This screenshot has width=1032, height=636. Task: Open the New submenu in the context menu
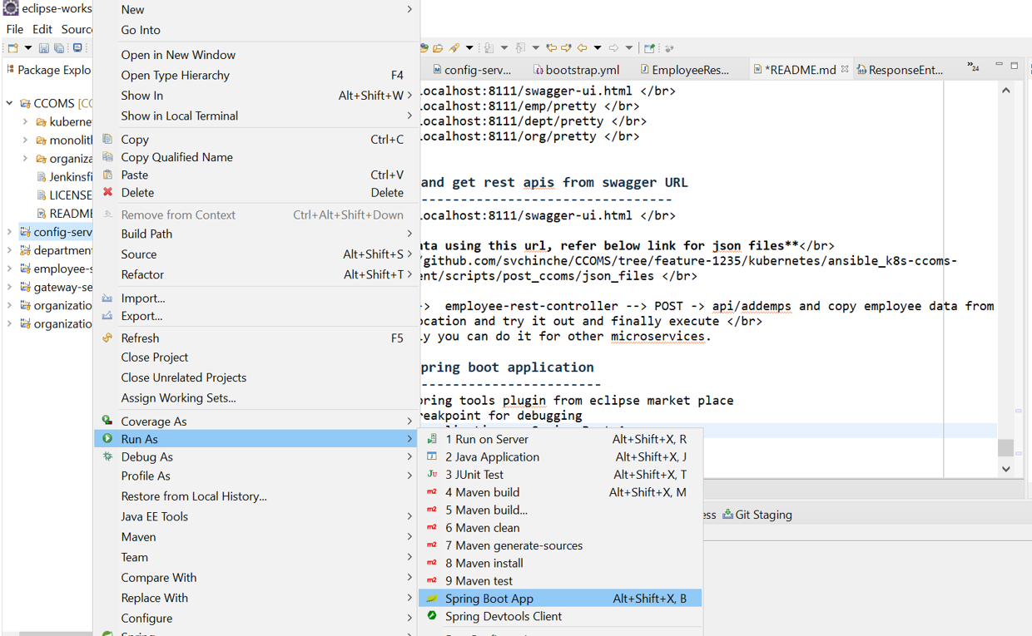pyautogui.click(x=257, y=10)
